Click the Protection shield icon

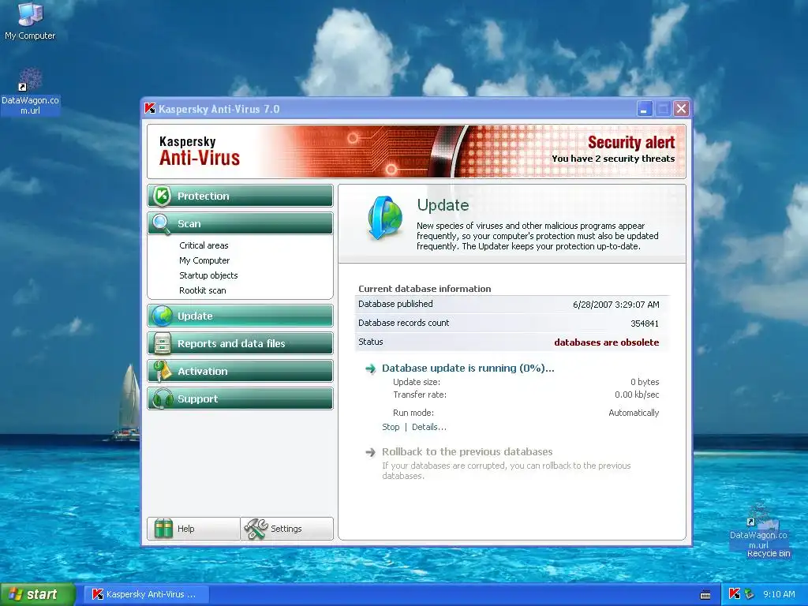coord(162,196)
